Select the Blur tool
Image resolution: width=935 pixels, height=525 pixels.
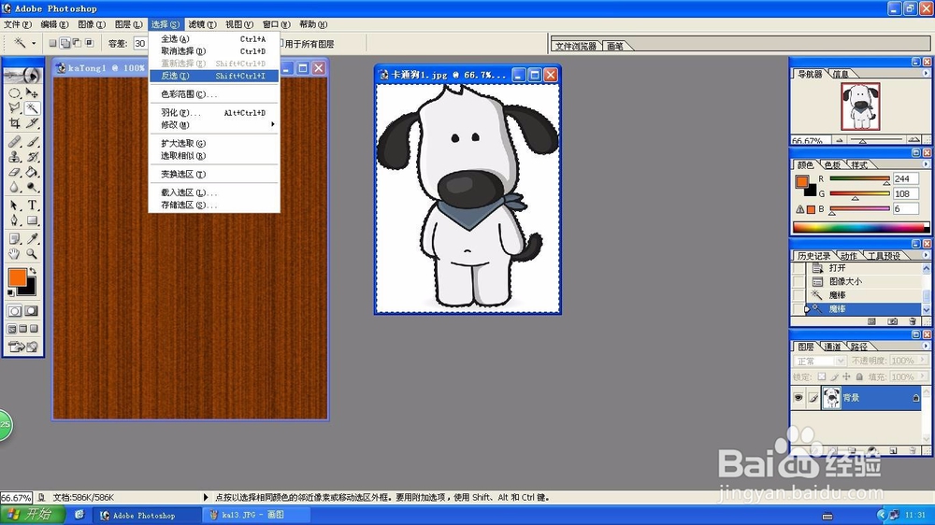click(14, 187)
